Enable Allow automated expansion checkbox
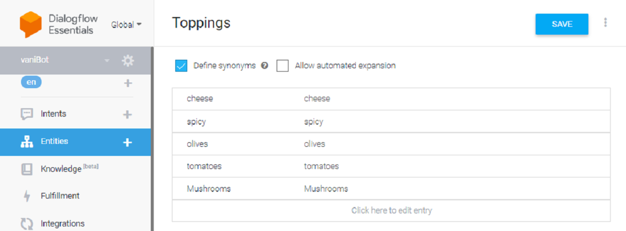Image resolution: width=626 pixels, height=231 pixels. pos(282,65)
